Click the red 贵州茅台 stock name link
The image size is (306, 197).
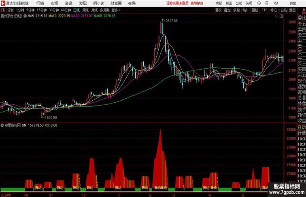click(x=197, y=3)
